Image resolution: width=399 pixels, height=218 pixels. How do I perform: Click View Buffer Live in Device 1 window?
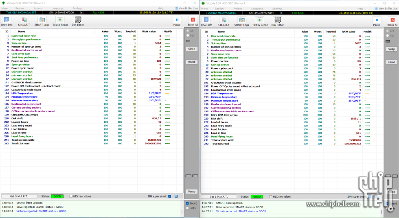tap(386, 9)
